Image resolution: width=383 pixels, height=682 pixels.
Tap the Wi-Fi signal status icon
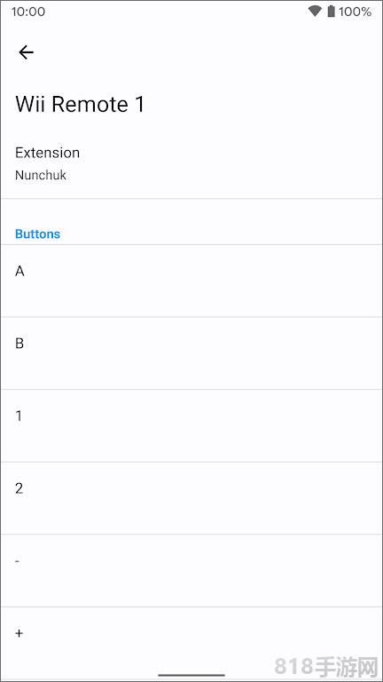pos(315,12)
